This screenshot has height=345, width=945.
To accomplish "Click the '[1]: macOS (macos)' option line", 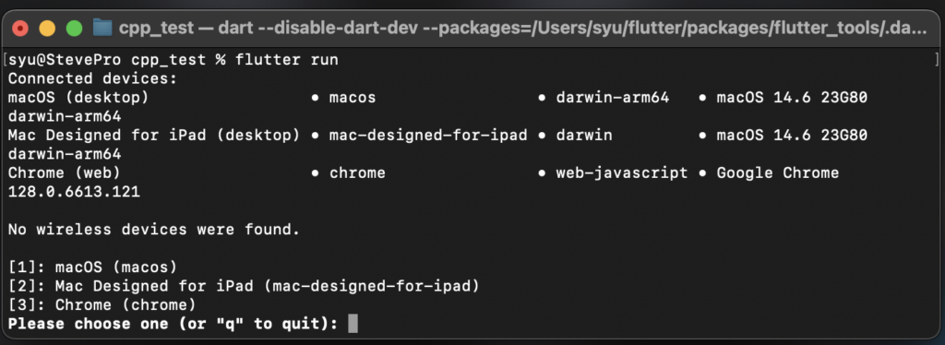I will point(93,268).
